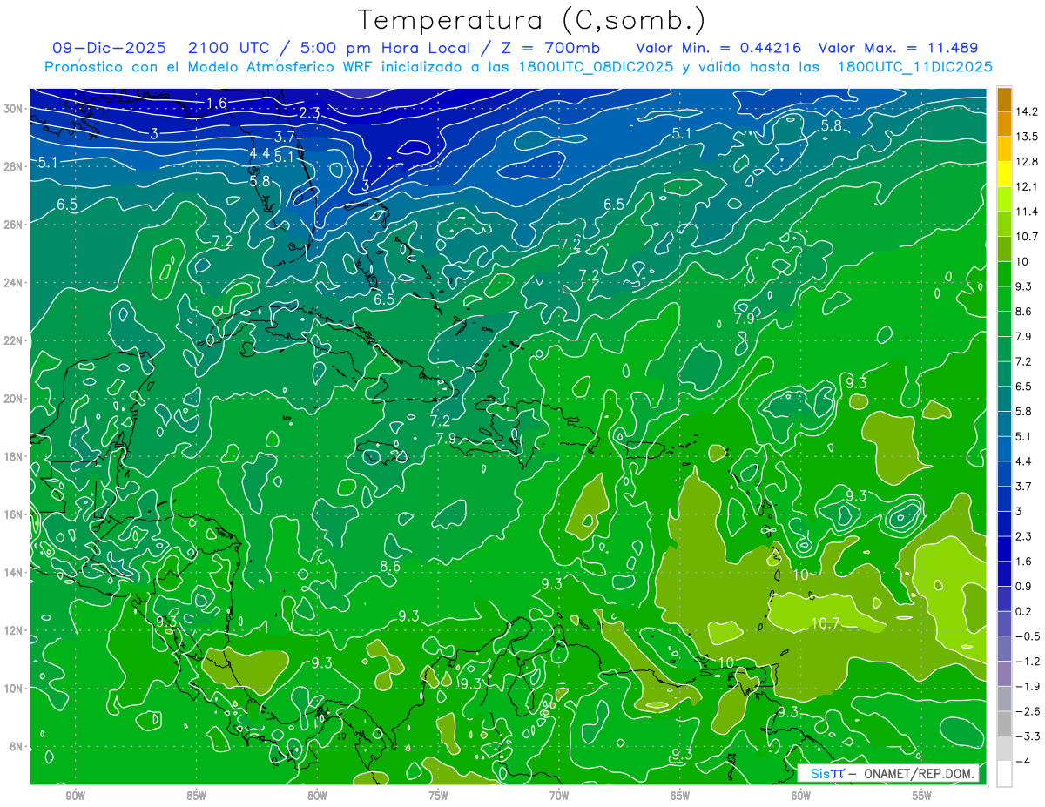The image size is (1045, 807).
Task: Click the validity stamp '1800UTC_11DIC2025'
Action: tap(914, 66)
